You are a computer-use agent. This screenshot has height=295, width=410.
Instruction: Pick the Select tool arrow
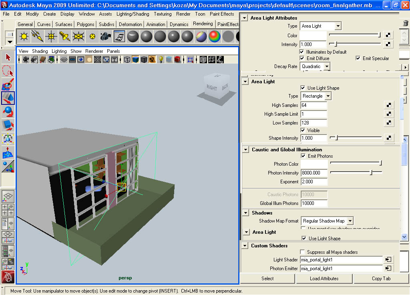(x=8, y=57)
